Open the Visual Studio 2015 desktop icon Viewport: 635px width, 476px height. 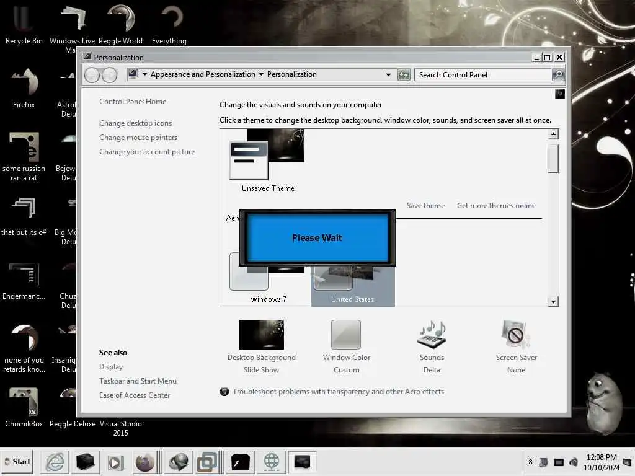[x=121, y=428]
